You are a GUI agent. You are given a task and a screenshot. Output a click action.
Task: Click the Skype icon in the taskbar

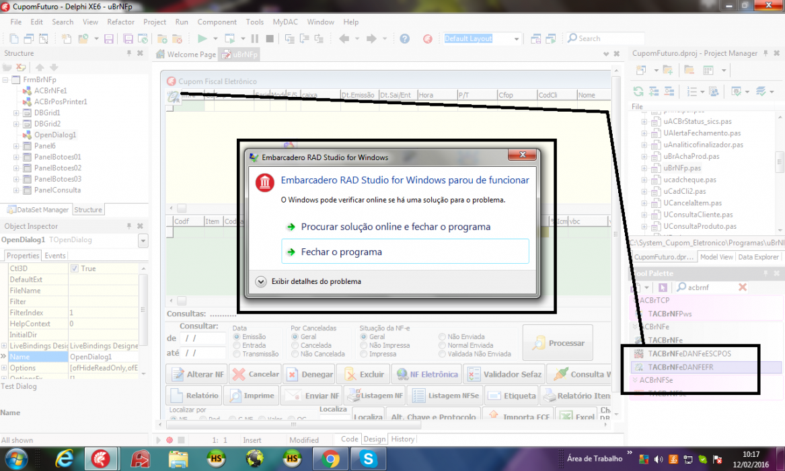[x=368, y=458]
